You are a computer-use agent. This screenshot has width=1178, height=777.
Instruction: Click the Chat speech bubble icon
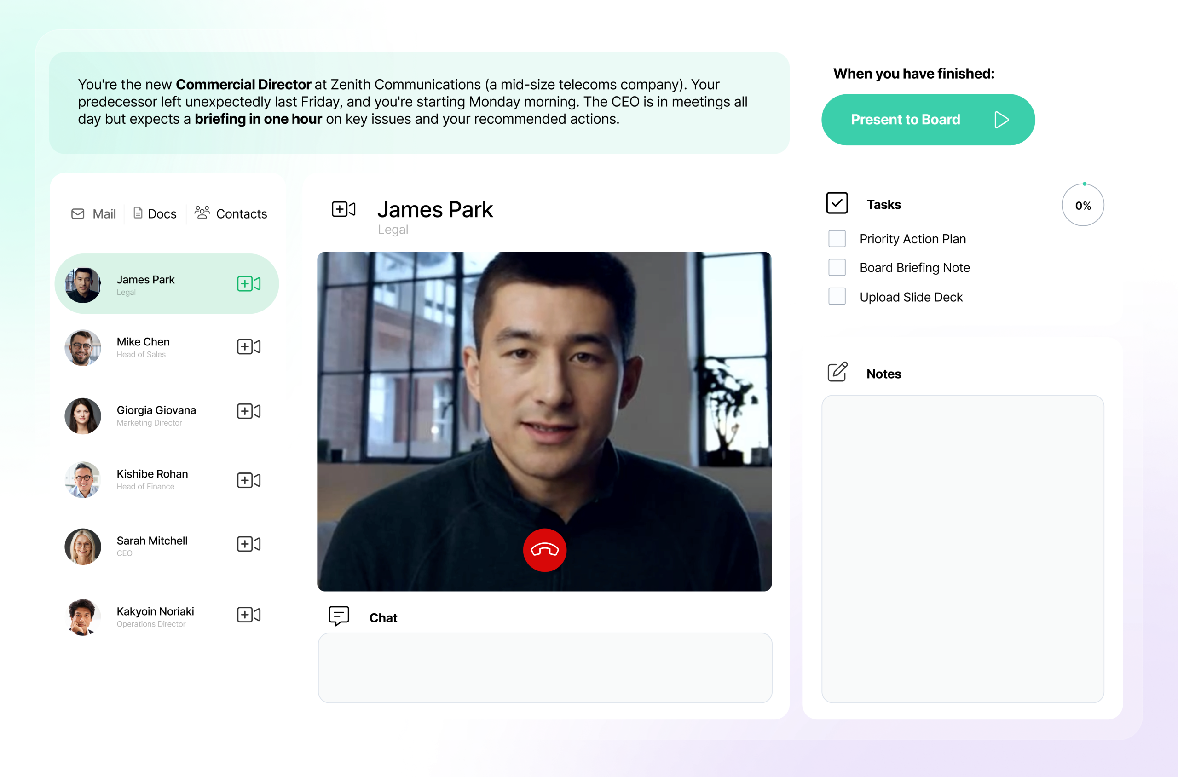tap(339, 616)
